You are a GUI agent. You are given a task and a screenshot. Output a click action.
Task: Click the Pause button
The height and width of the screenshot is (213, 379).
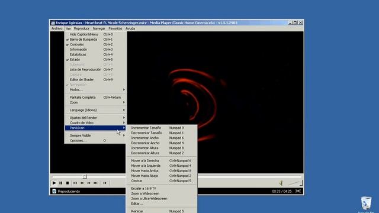60,183
